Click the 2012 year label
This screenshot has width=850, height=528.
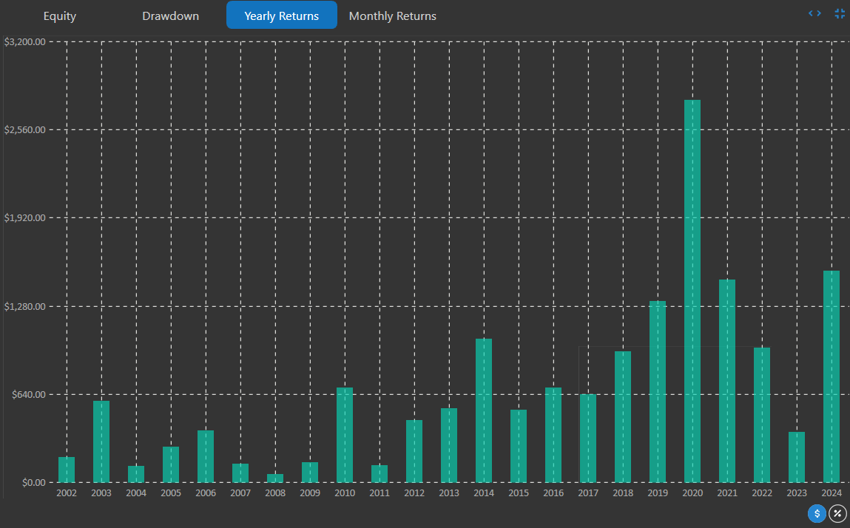point(414,493)
